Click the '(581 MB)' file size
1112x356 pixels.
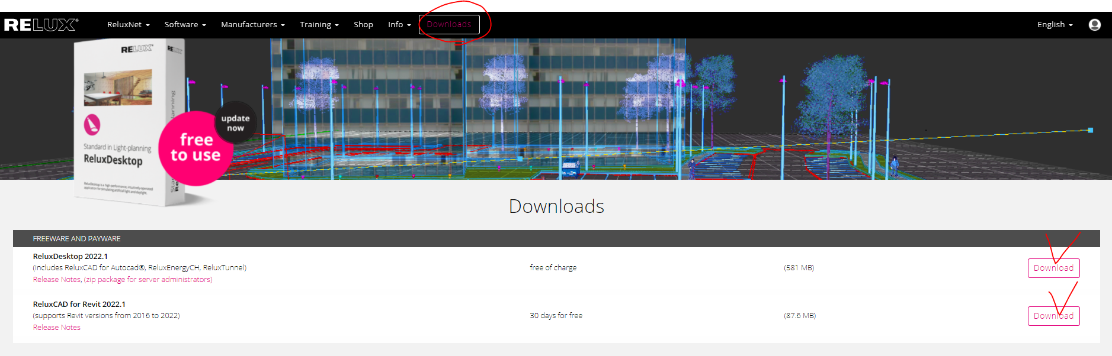click(799, 268)
